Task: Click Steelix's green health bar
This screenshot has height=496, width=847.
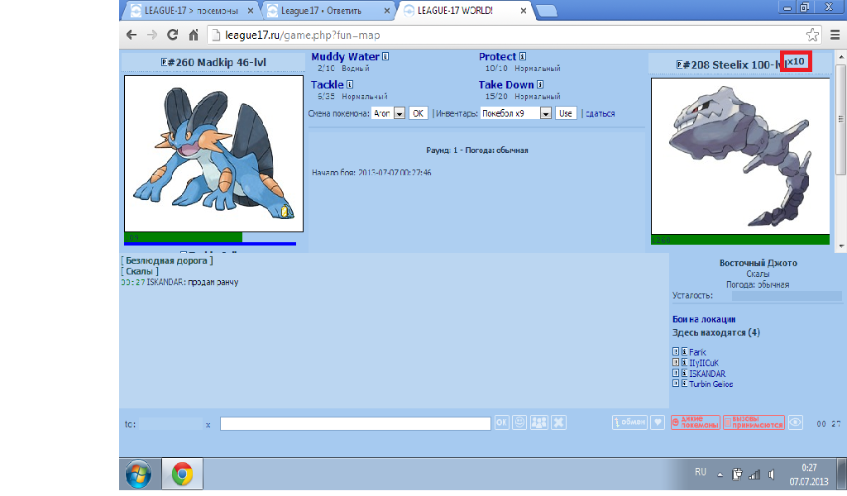Action: (x=740, y=240)
